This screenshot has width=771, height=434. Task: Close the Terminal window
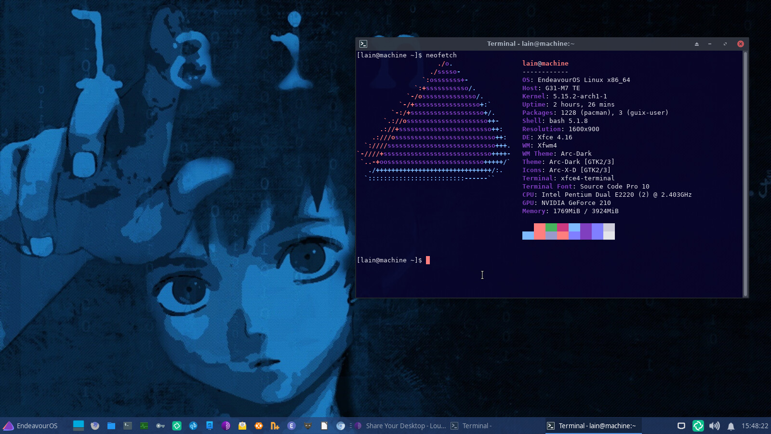741,44
